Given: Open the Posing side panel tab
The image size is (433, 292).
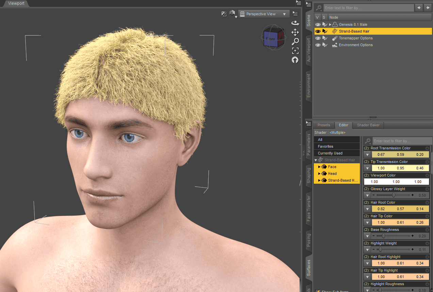Looking at the screenshot, I should click(x=308, y=240).
